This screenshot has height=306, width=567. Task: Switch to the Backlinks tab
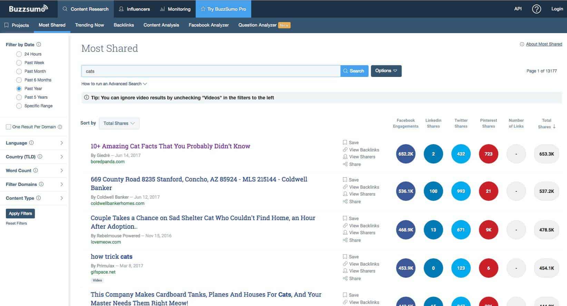124,25
